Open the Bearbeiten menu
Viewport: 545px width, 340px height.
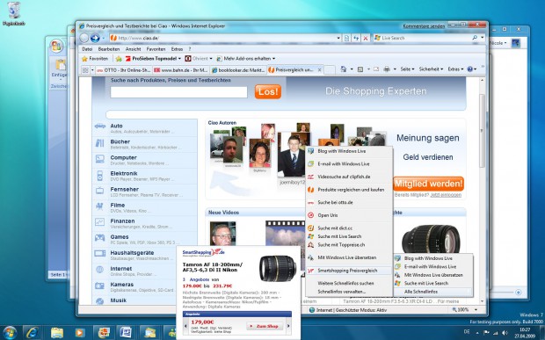[108, 49]
